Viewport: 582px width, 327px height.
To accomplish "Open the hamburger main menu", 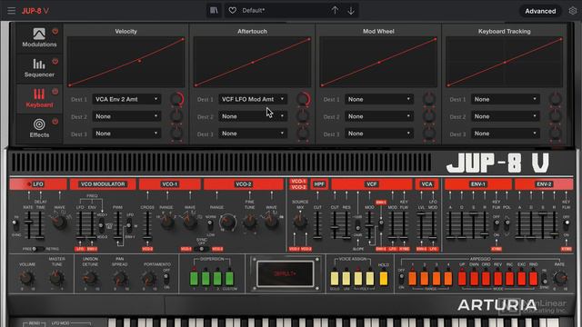I will pos(12,11).
